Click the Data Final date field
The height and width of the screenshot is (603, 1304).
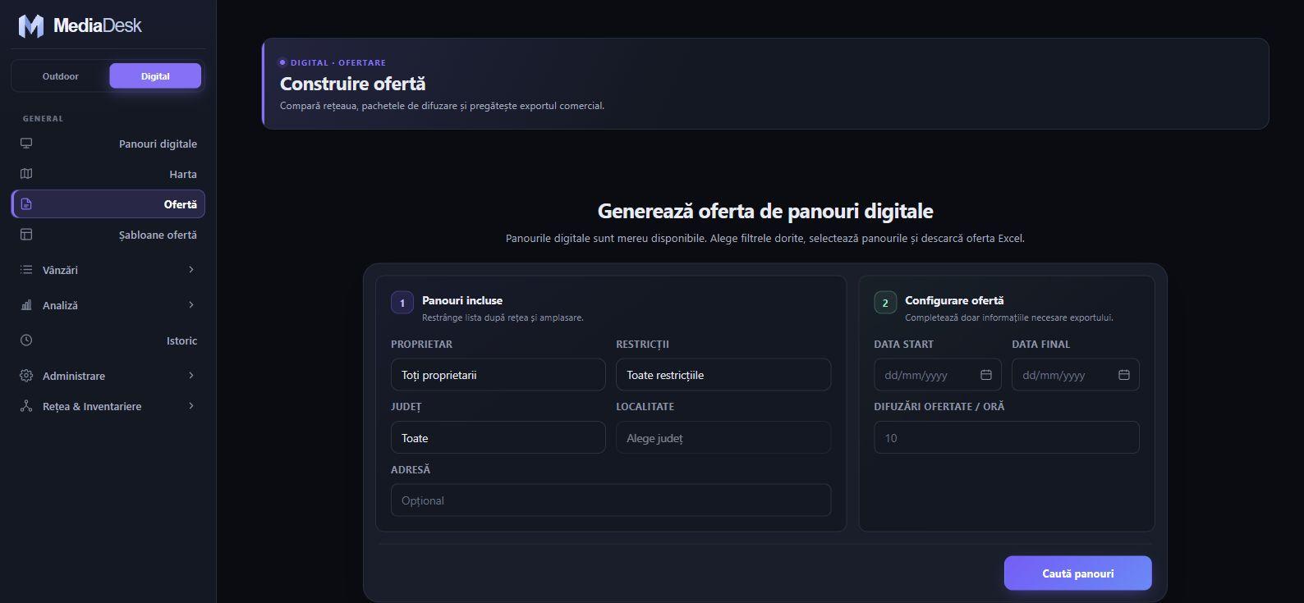point(1076,375)
